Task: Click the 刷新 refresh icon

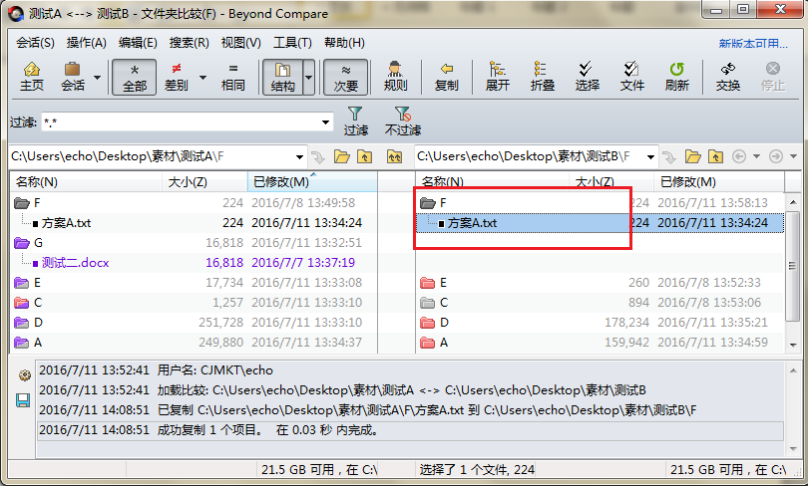Action: 676,77
